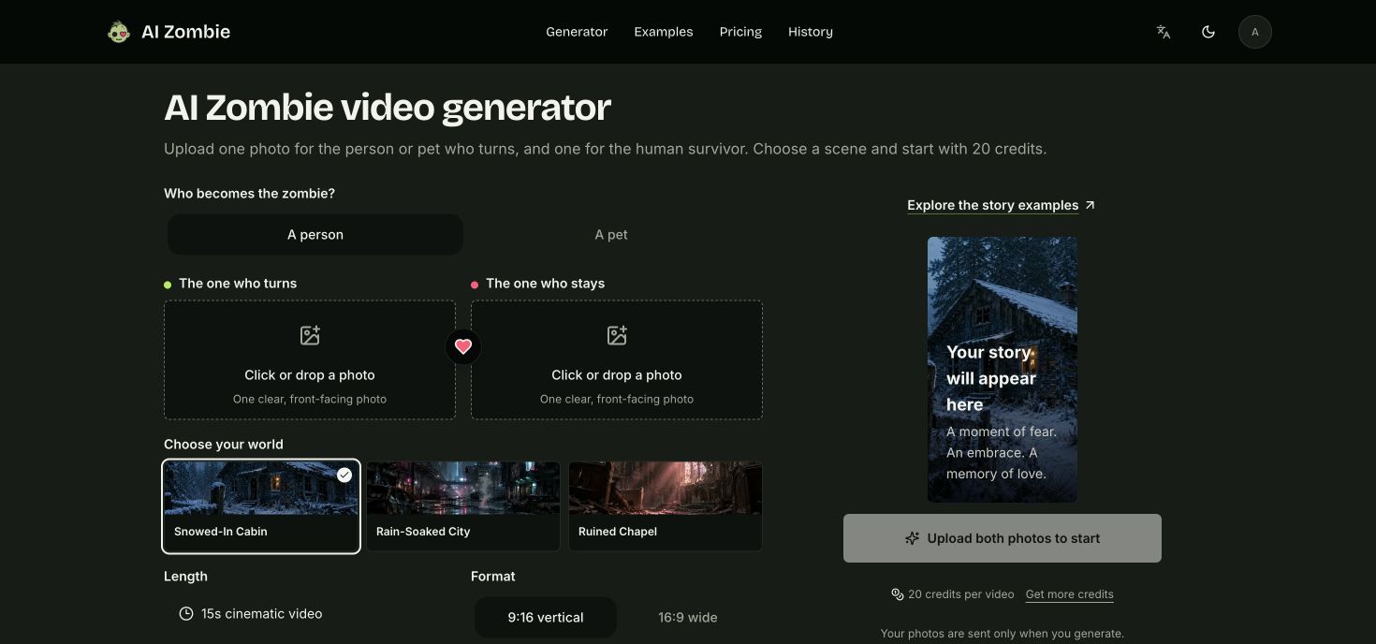The height and width of the screenshot is (644, 1376).
Task: Select the Rain-Soaked City world
Action: [x=463, y=505]
